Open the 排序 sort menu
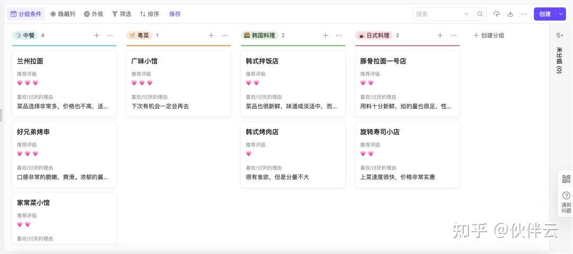The width and height of the screenshot is (573, 254). 149,14
